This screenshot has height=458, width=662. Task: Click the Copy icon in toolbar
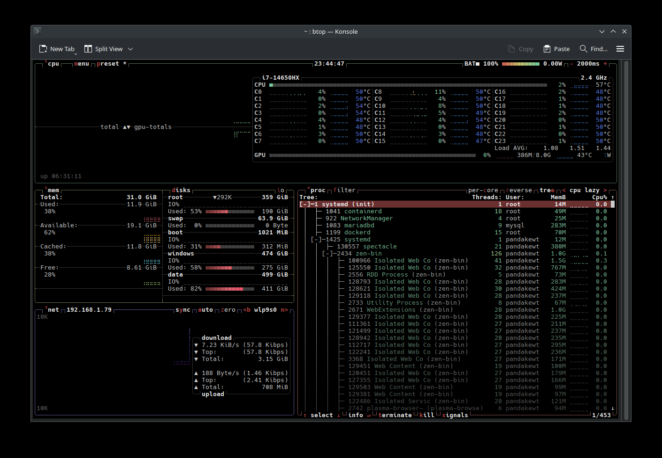511,49
